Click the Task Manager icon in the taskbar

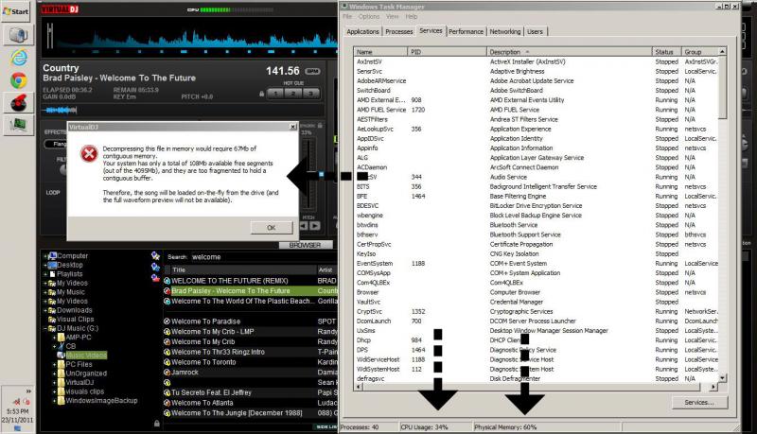18,126
